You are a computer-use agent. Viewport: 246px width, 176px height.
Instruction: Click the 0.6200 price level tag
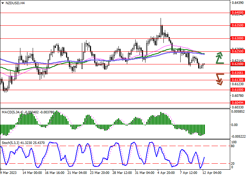[x=237, y=64]
